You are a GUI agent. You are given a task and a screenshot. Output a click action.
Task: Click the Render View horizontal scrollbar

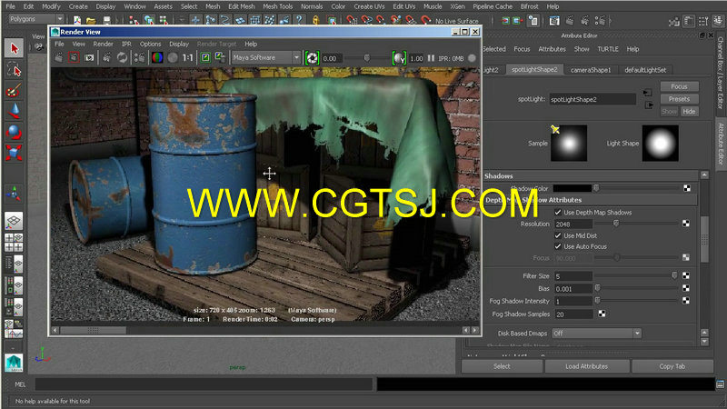264,330
